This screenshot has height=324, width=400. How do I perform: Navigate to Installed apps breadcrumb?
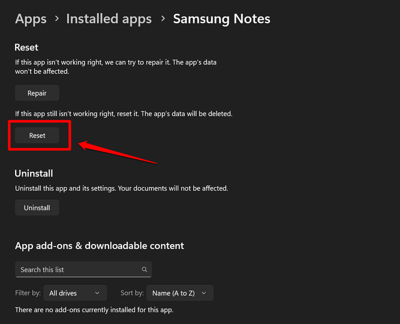point(109,19)
